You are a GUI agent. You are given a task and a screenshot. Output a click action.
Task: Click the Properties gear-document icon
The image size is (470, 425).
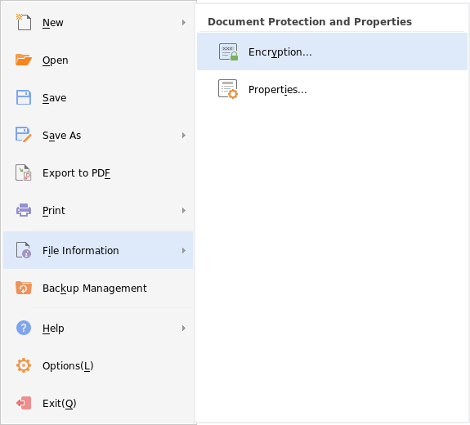[228, 89]
